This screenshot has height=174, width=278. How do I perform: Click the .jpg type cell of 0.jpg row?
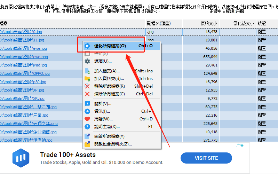point(164,32)
